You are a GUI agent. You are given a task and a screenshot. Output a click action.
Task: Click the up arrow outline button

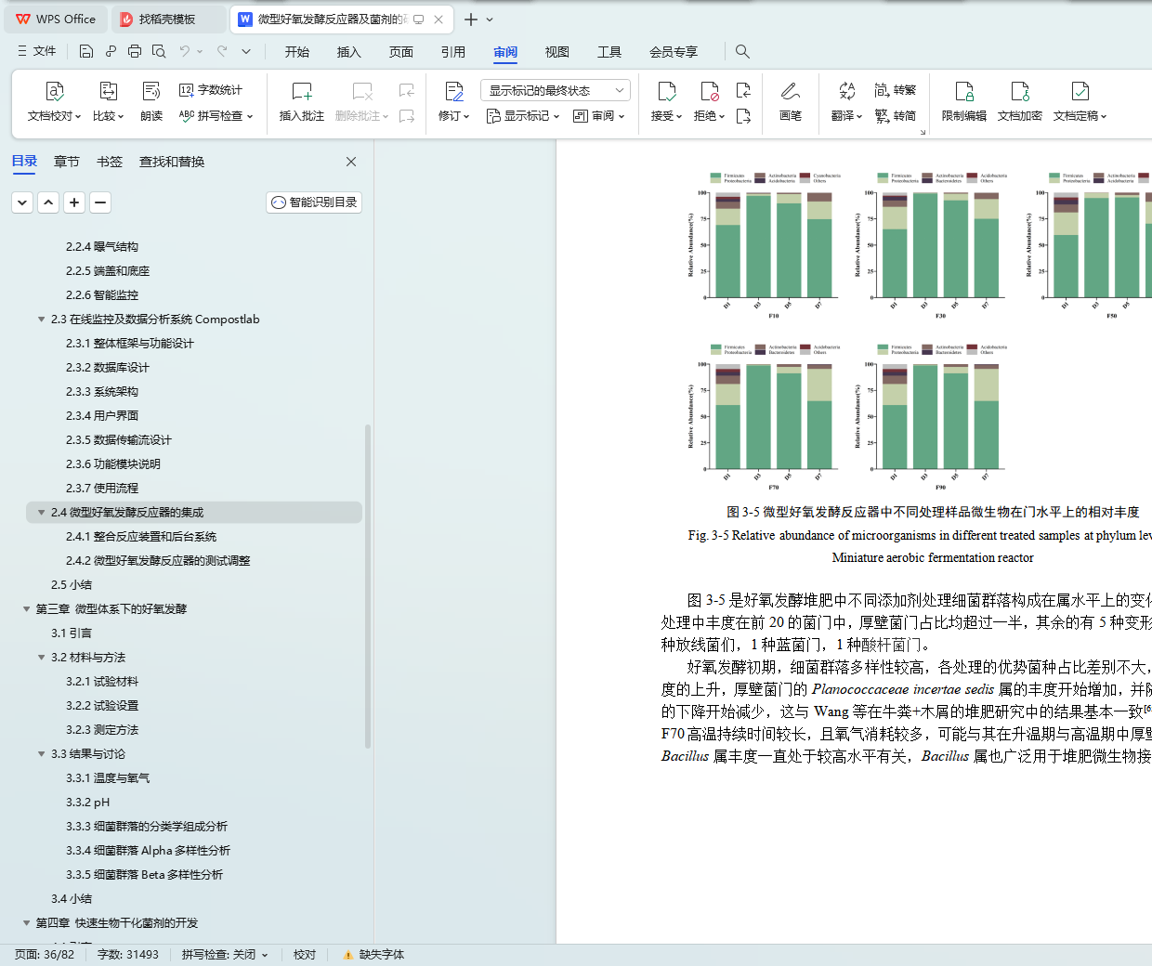(x=48, y=202)
